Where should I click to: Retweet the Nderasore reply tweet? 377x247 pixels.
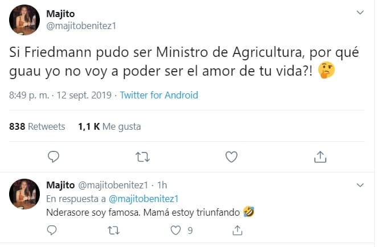(114, 230)
